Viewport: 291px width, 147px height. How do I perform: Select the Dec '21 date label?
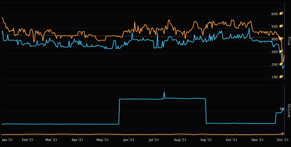[x=282, y=140]
